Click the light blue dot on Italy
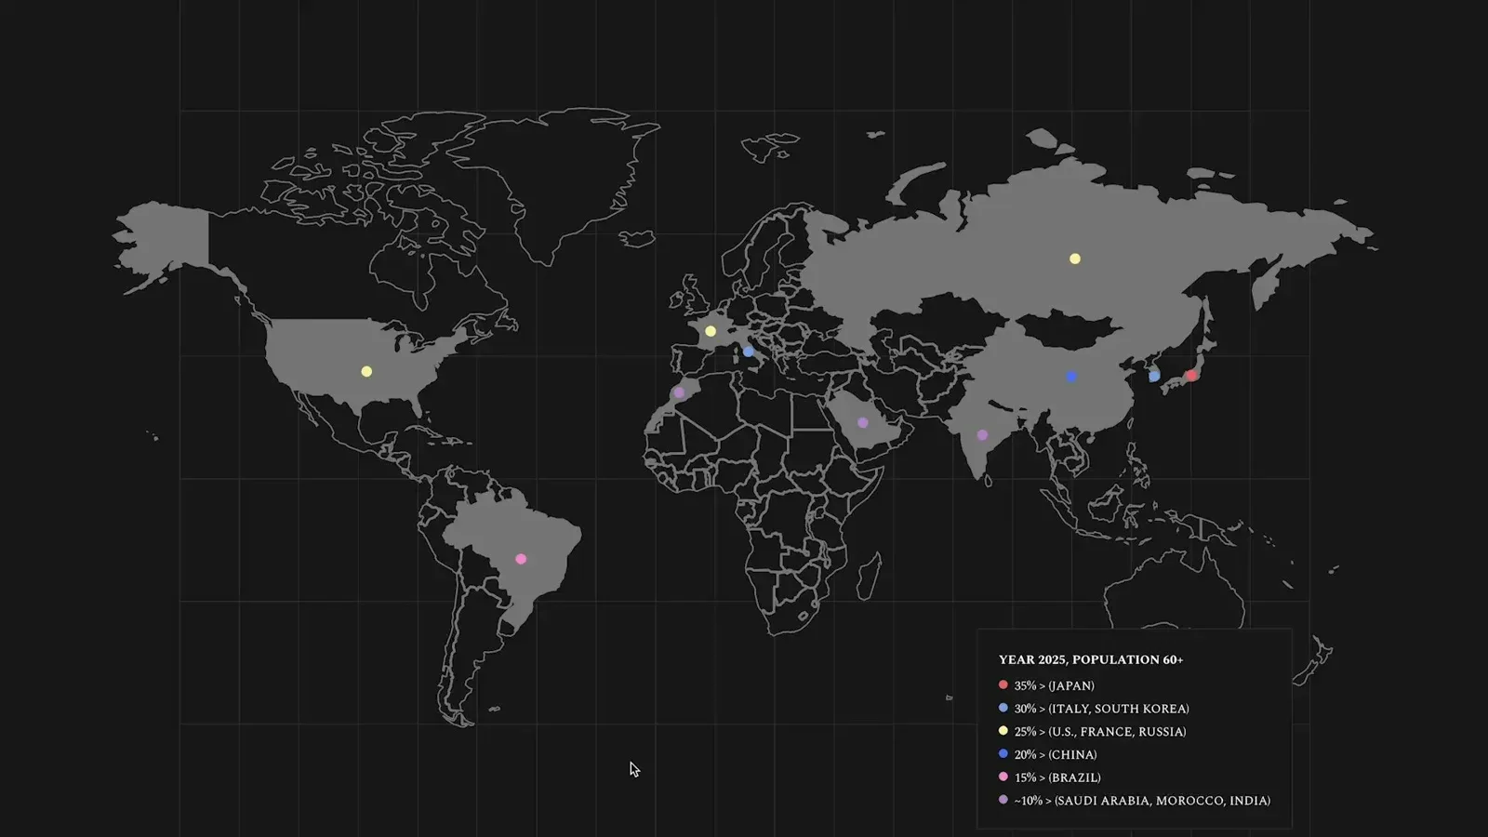The width and height of the screenshot is (1488, 837). (x=749, y=352)
